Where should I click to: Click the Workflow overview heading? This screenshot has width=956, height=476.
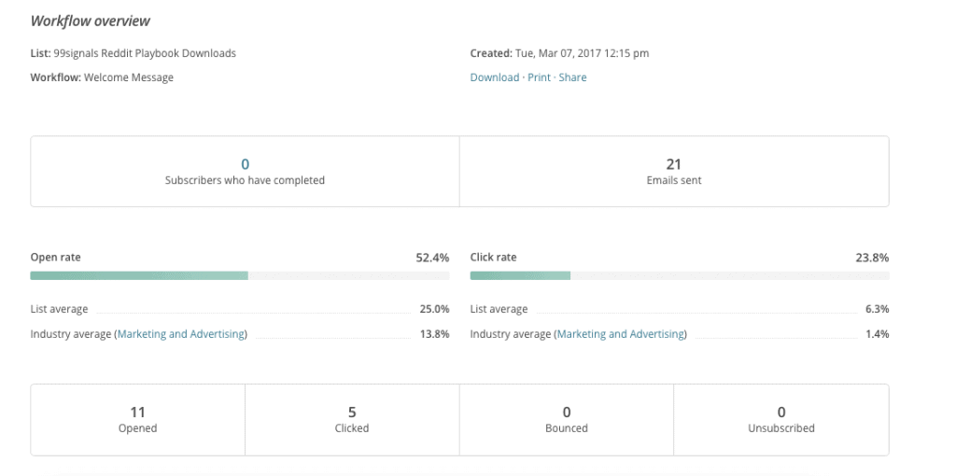click(91, 21)
